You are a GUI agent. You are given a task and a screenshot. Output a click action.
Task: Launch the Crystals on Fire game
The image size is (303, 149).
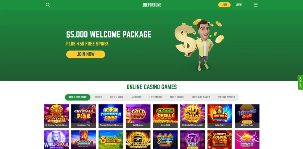click(x=83, y=116)
